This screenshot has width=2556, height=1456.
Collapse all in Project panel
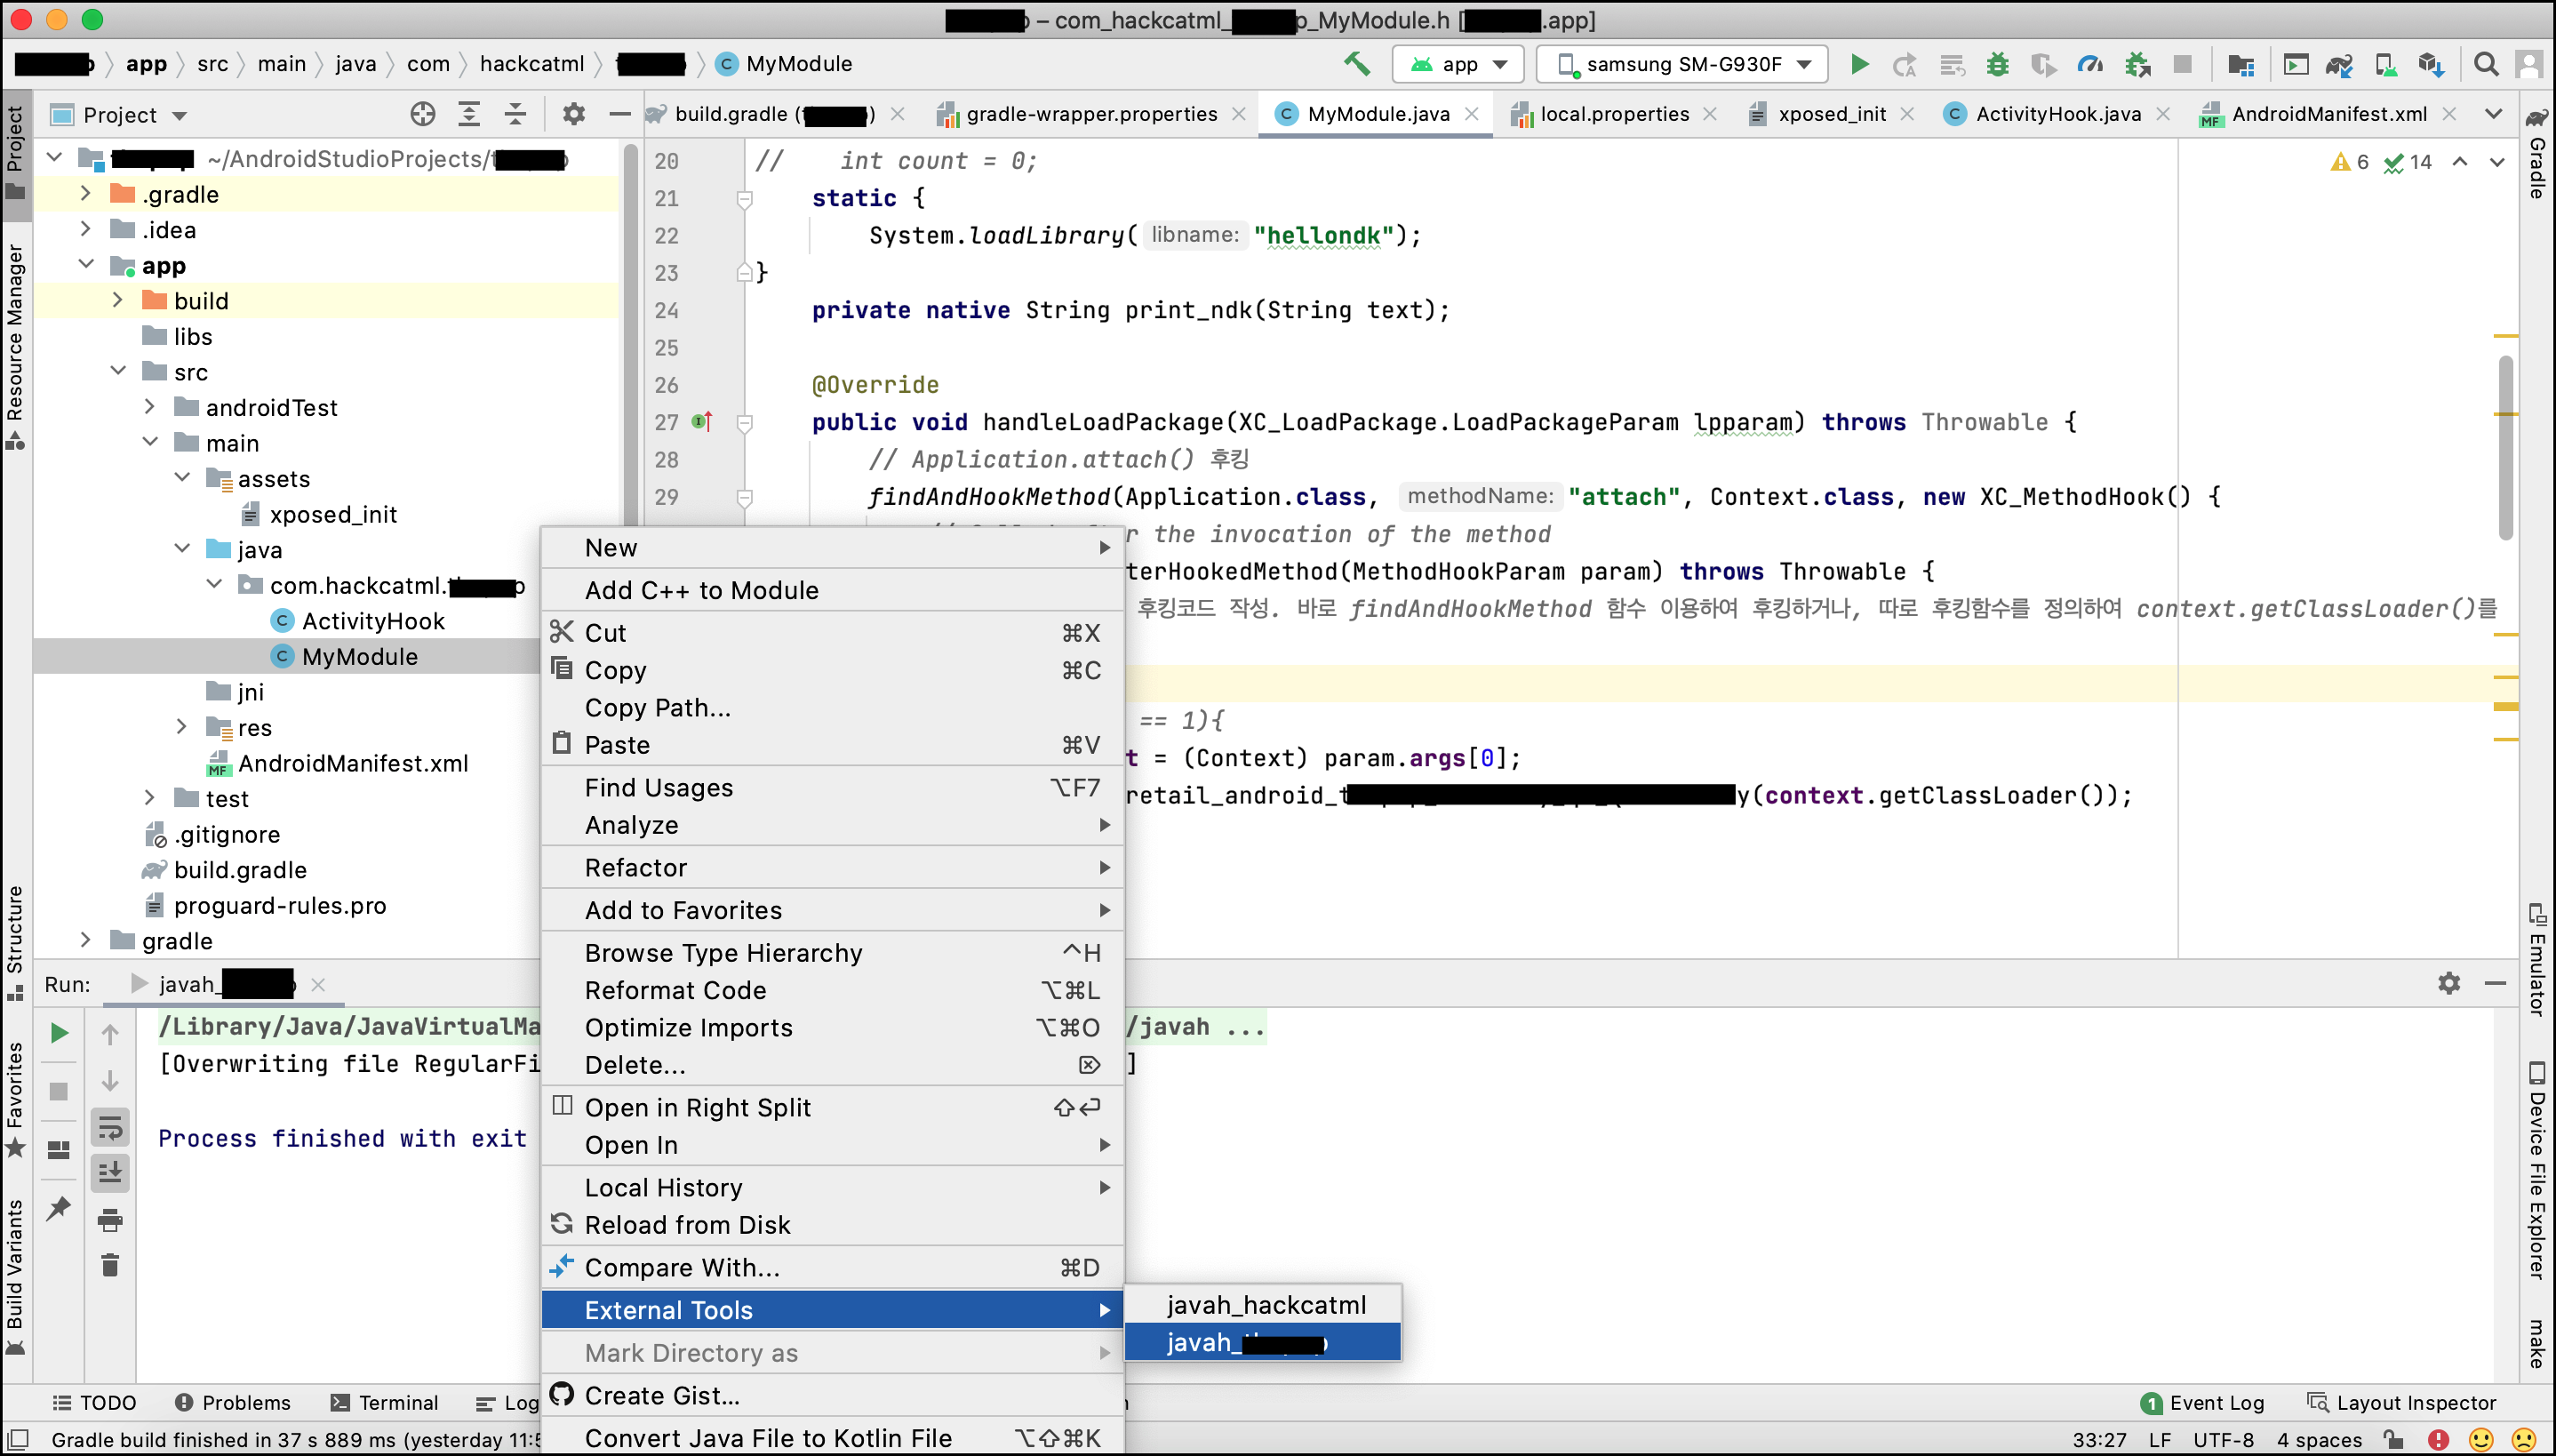coord(515,114)
